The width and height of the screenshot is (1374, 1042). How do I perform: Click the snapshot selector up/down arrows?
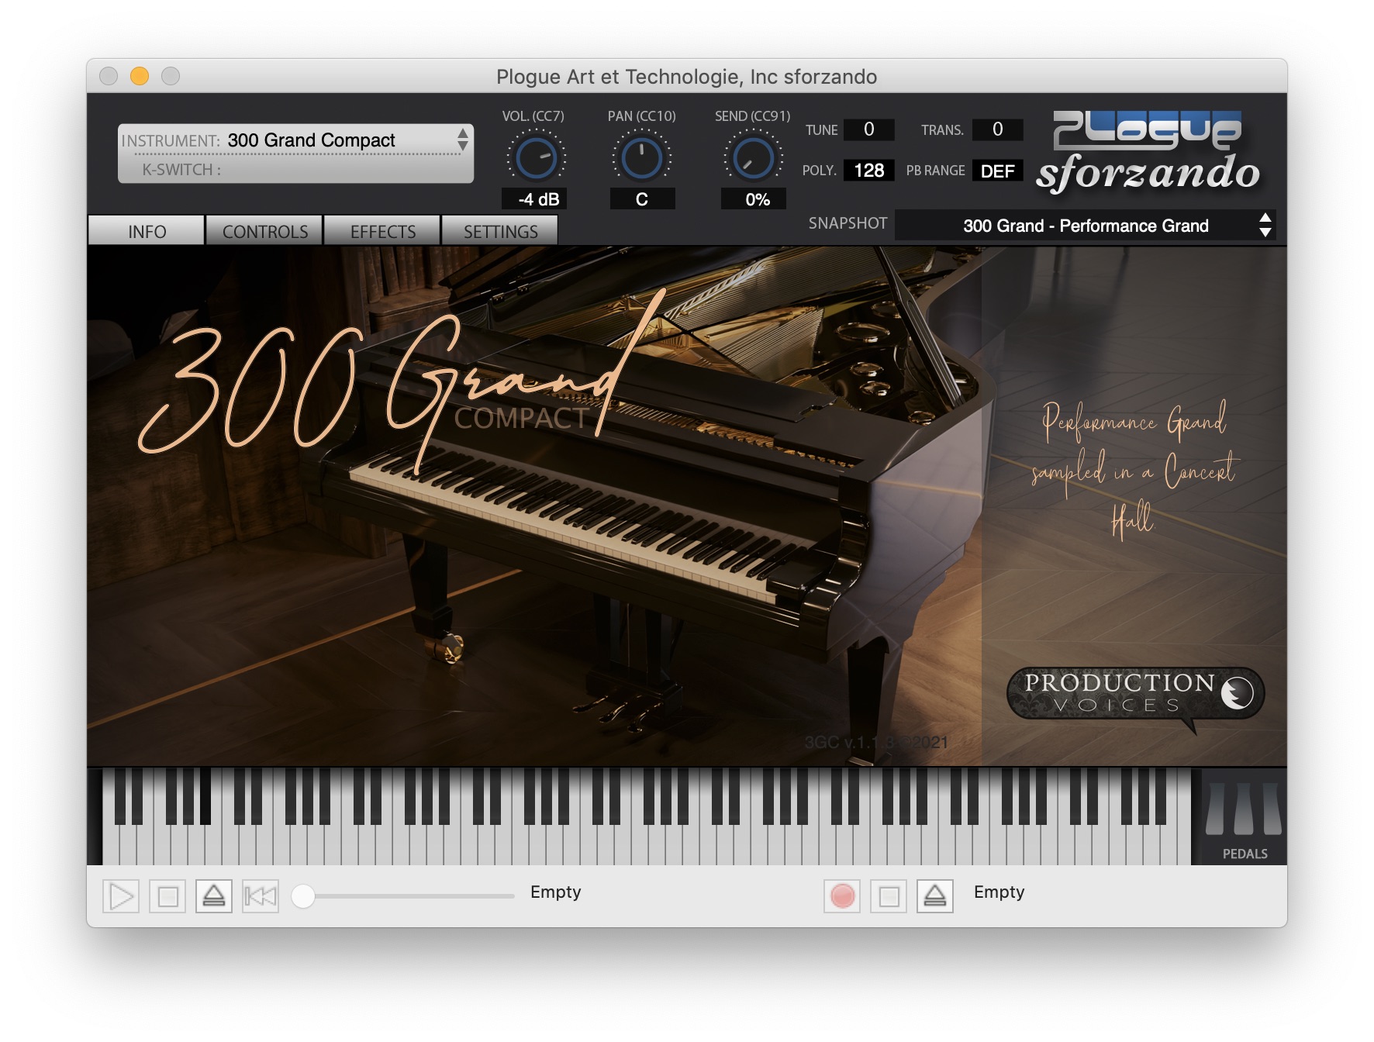[1265, 226]
